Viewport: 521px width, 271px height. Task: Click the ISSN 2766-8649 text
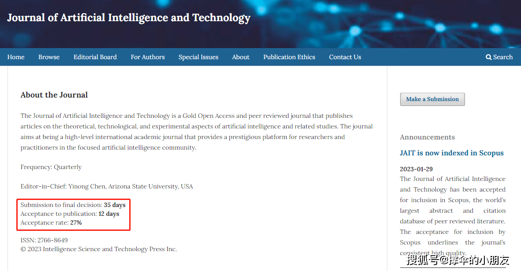pyautogui.click(x=44, y=240)
